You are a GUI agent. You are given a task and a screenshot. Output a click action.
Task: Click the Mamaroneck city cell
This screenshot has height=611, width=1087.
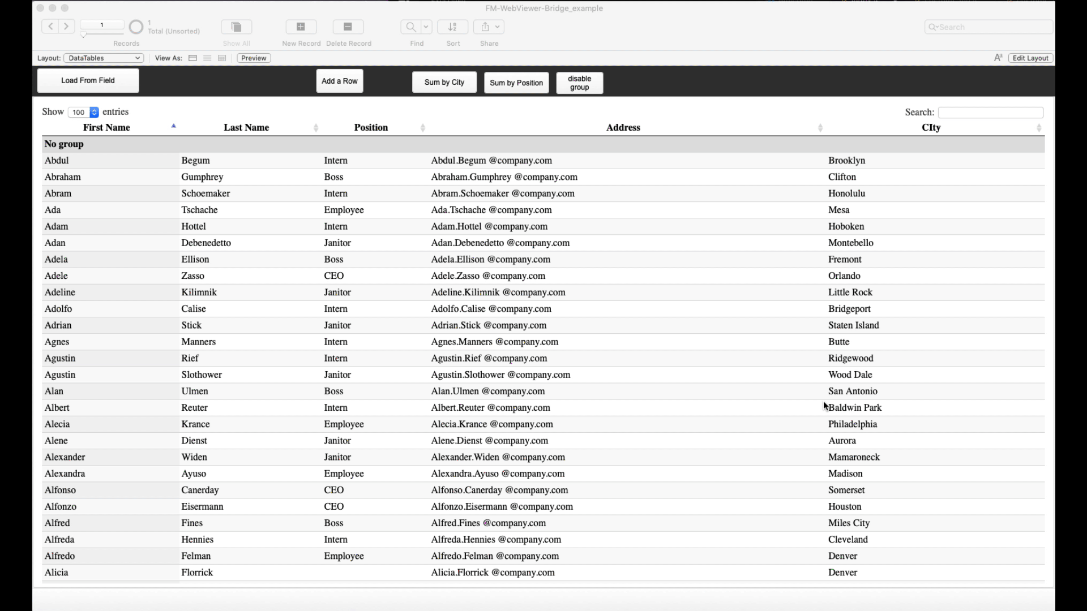pos(935,457)
